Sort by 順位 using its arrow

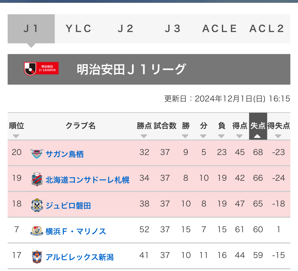point(16,136)
